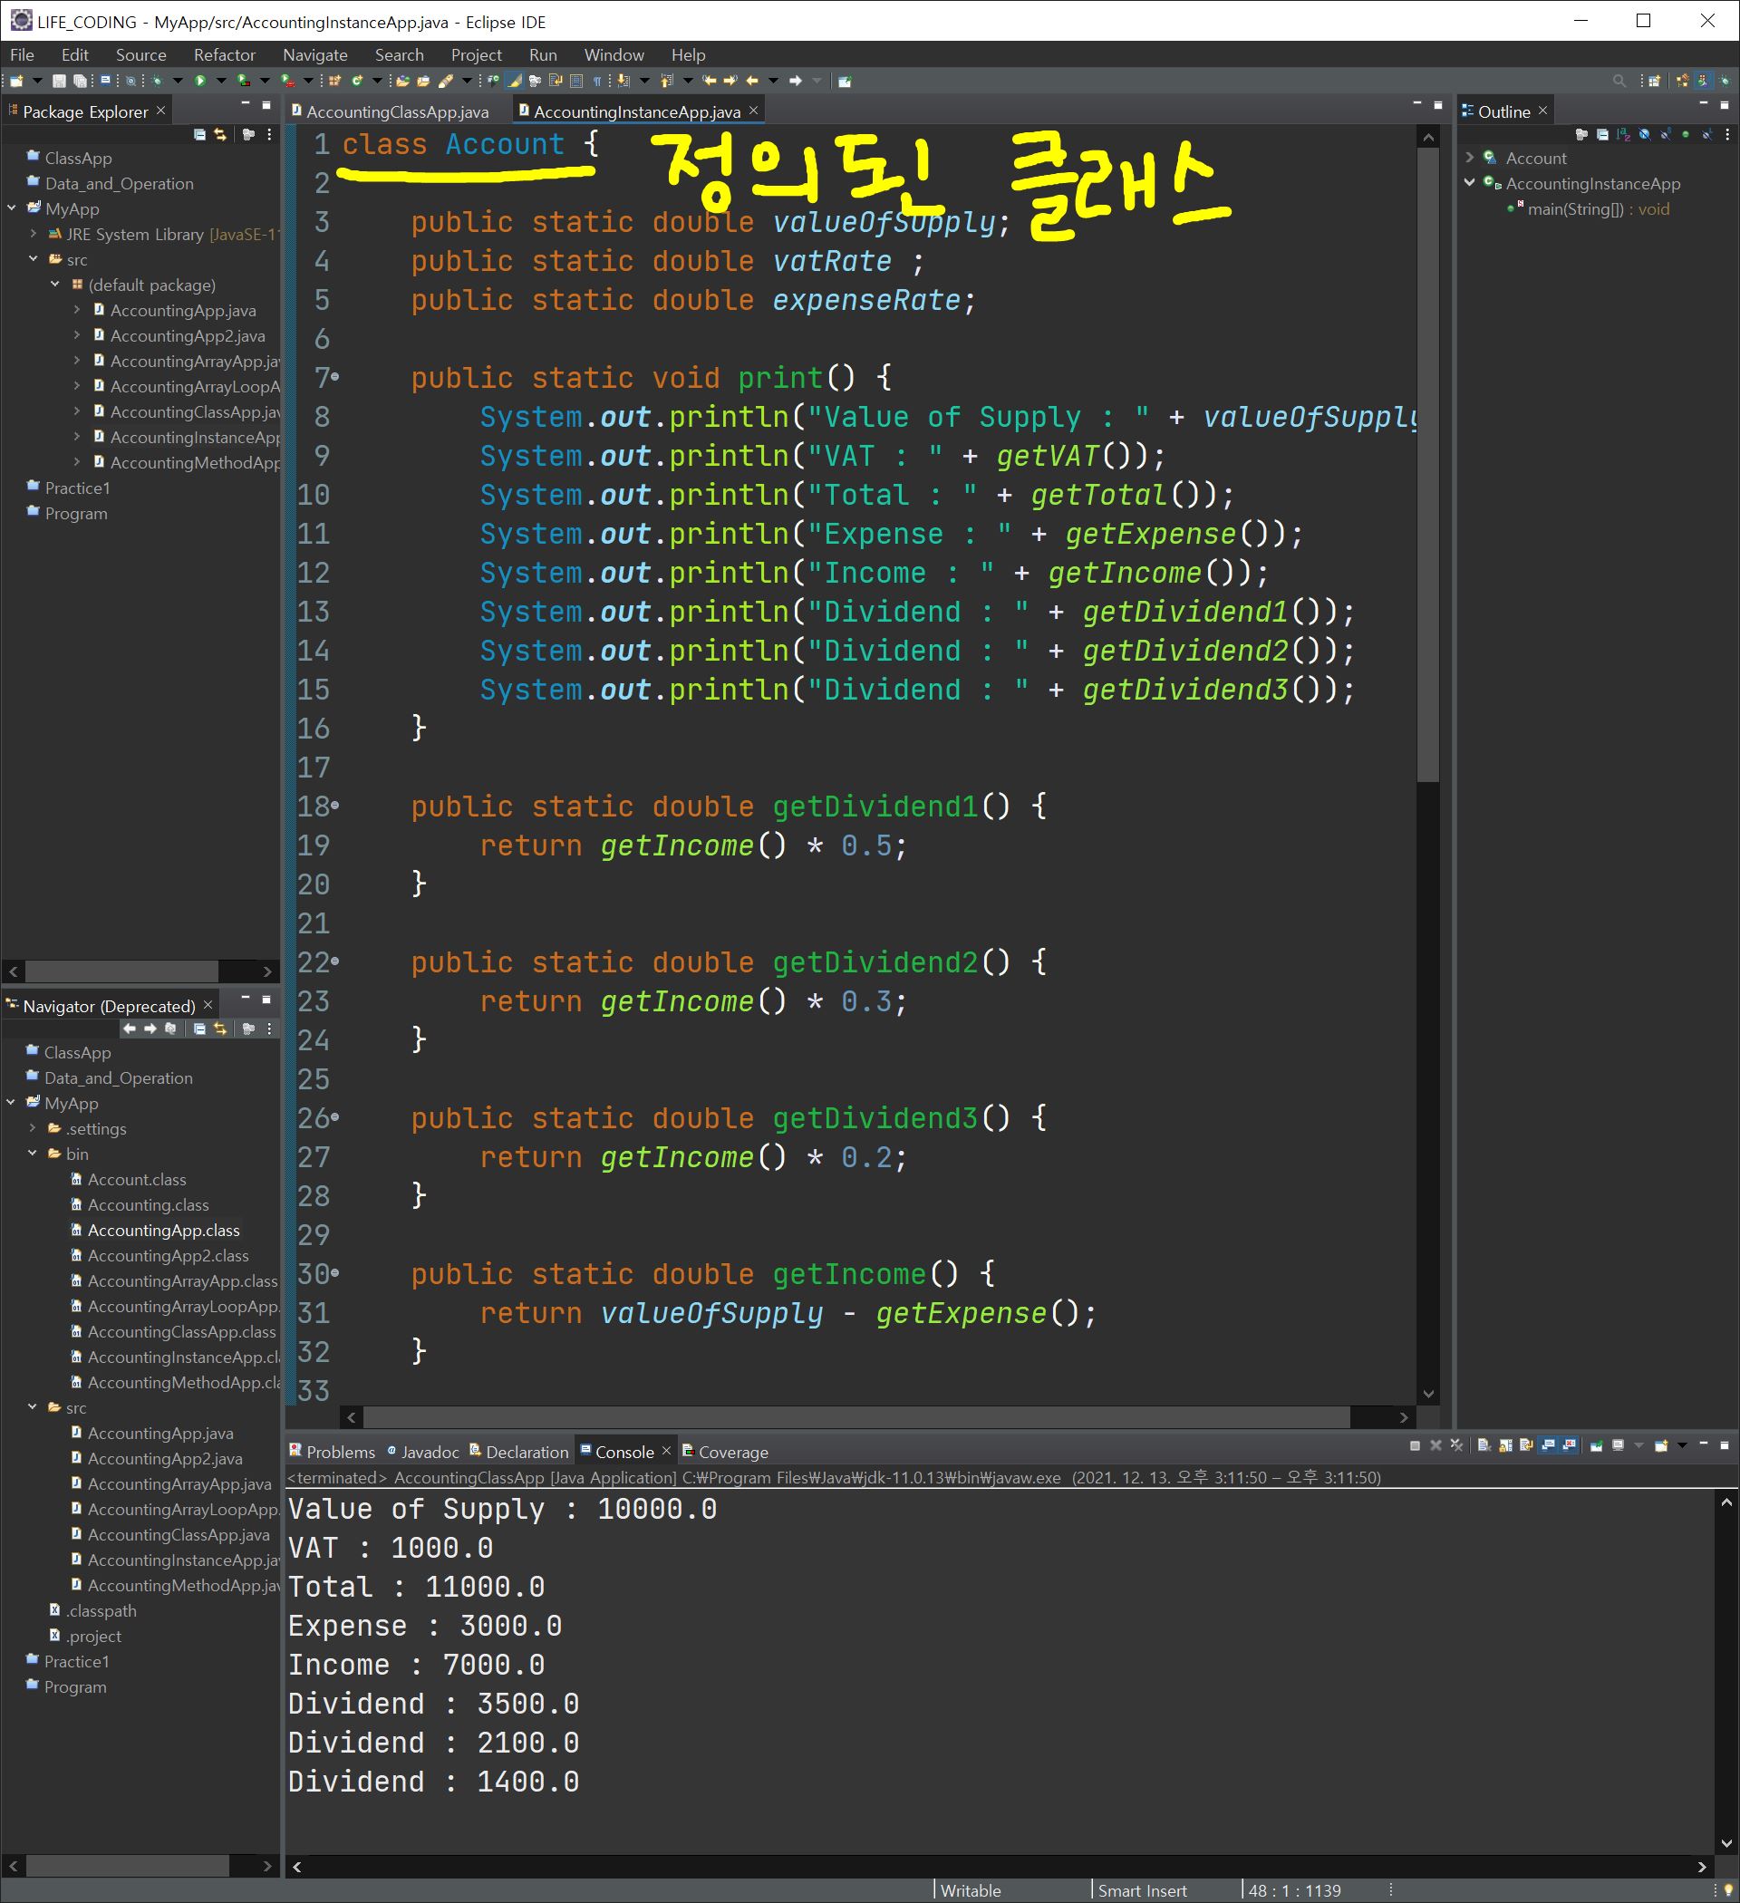Click the green Run button in toolbar
The height and width of the screenshot is (1903, 1740).
click(x=200, y=82)
